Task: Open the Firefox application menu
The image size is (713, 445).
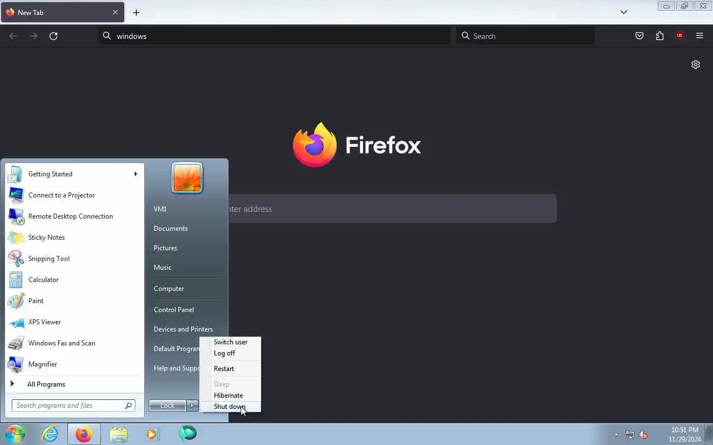Action: (700, 36)
